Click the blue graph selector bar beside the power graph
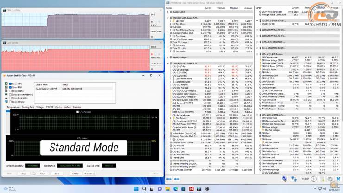The width and height of the screenshot is (343, 193). [x=8, y=111]
